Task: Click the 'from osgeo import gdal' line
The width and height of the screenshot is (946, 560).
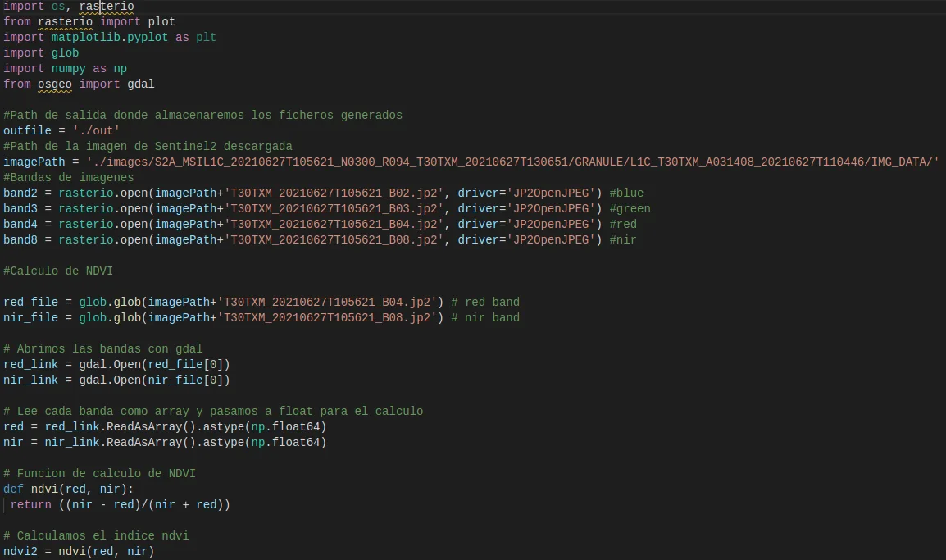Action: [x=79, y=84]
